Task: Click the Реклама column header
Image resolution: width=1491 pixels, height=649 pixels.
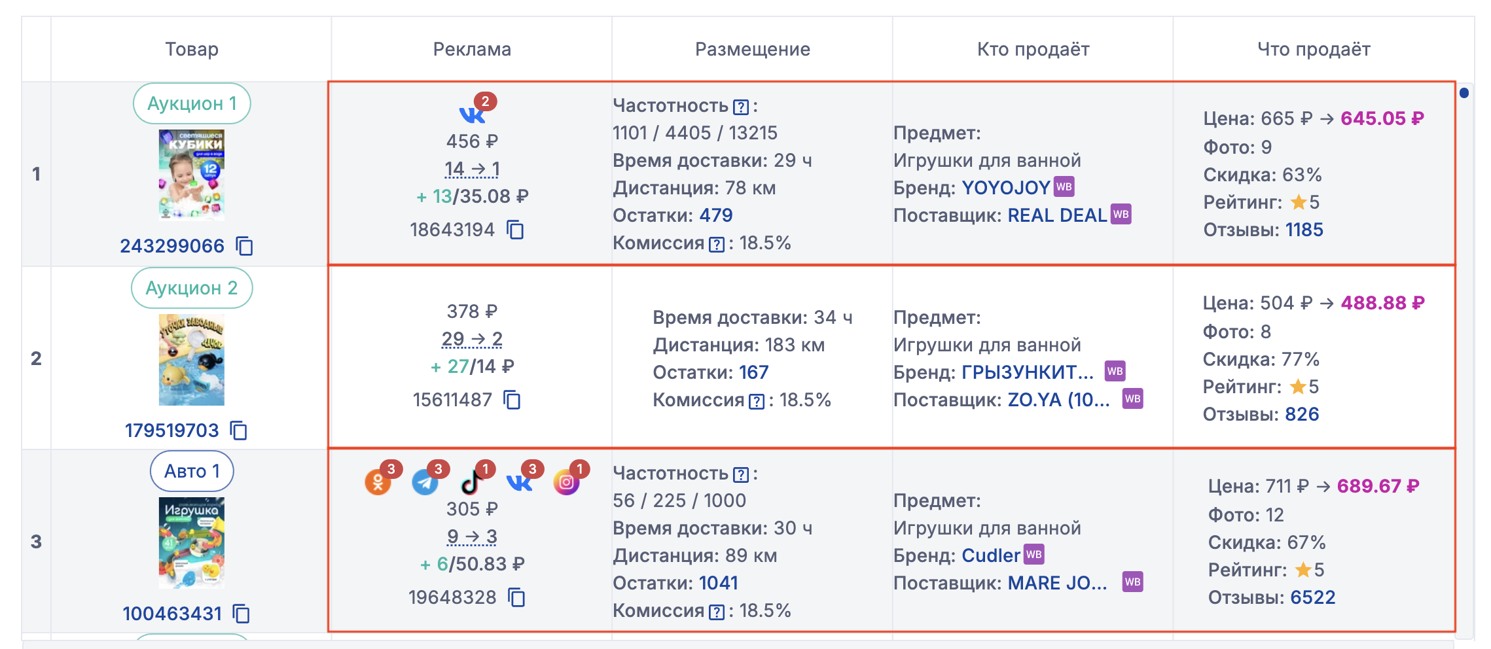Action: coord(472,49)
